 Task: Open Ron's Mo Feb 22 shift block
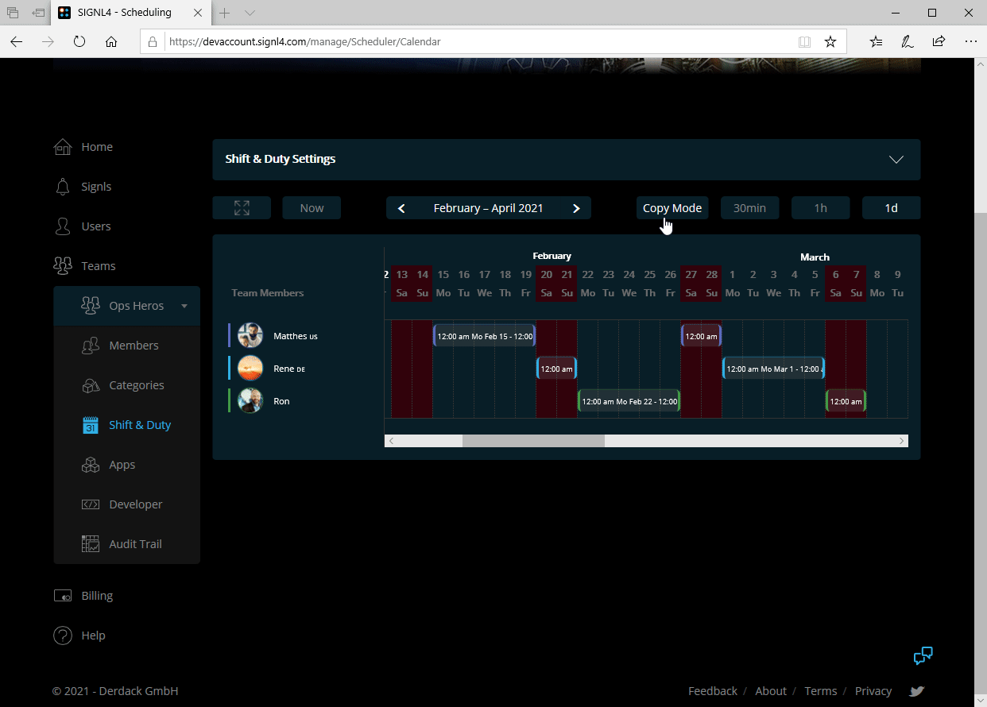[x=629, y=401]
